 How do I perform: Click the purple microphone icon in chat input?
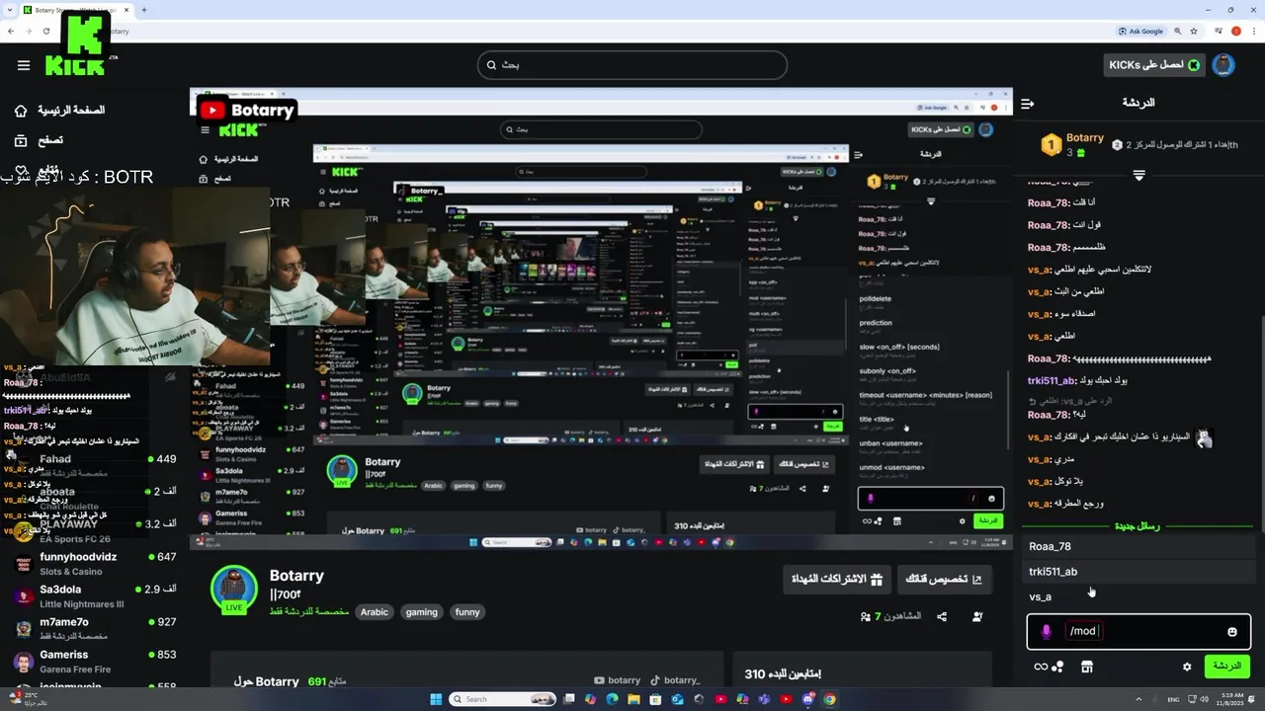click(1047, 631)
